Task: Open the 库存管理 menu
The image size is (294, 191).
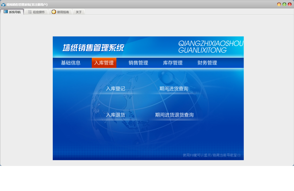Action: [173, 63]
